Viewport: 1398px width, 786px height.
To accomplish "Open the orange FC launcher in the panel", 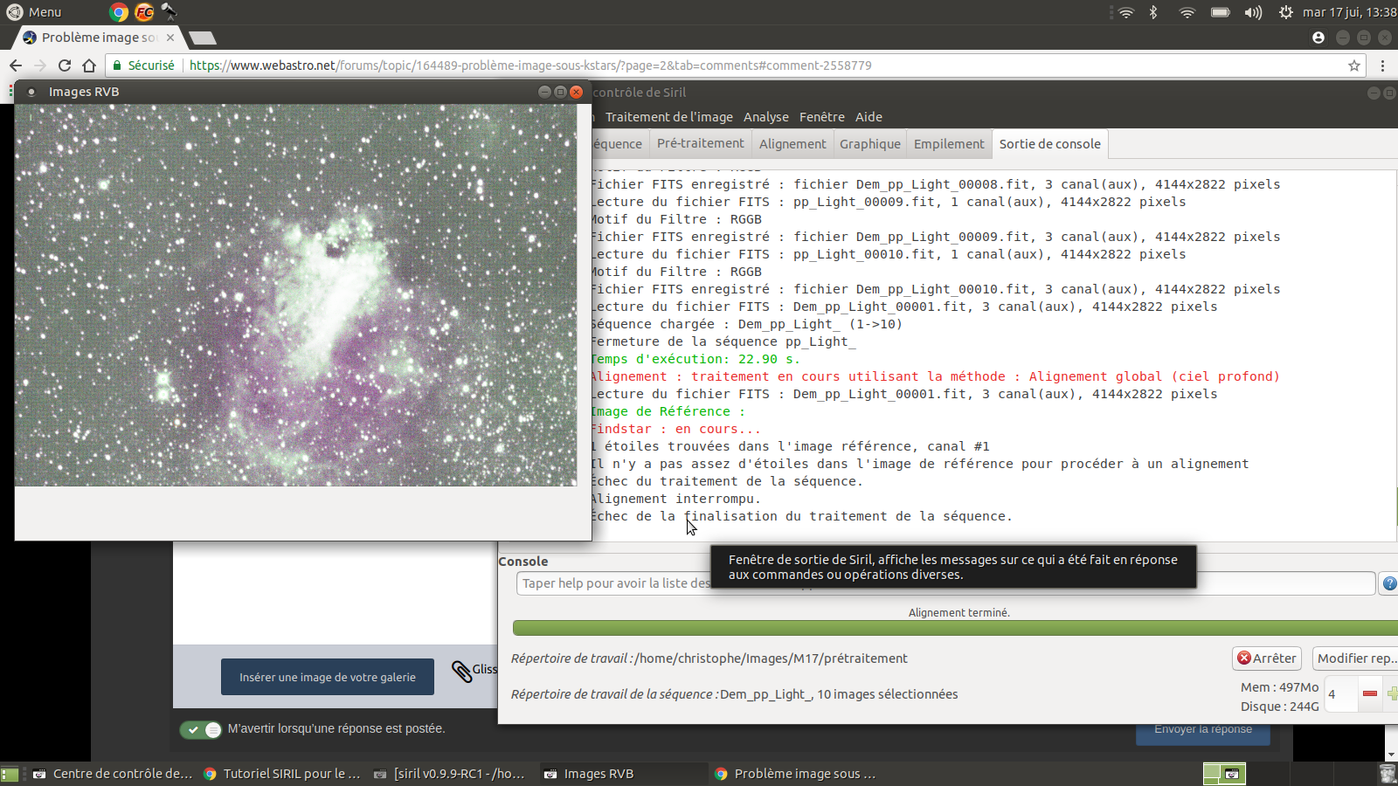I will pos(144,12).
